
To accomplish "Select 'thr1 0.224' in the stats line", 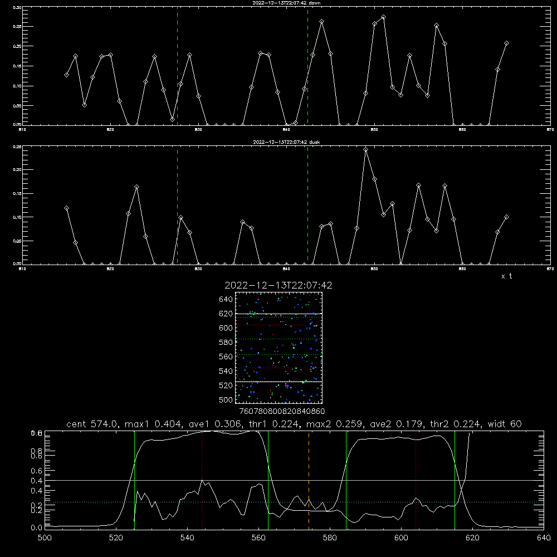I will coord(275,424).
